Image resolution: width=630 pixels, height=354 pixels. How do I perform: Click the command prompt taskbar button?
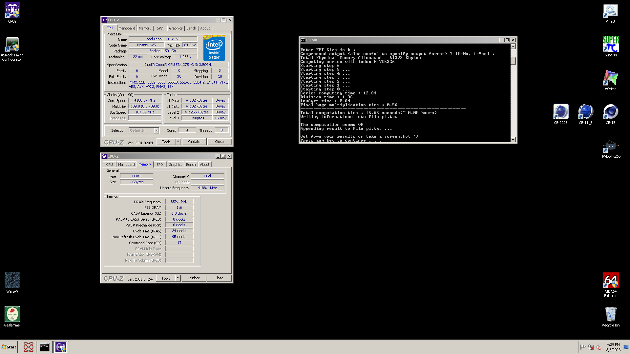pyautogui.click(x=45, y=347)
